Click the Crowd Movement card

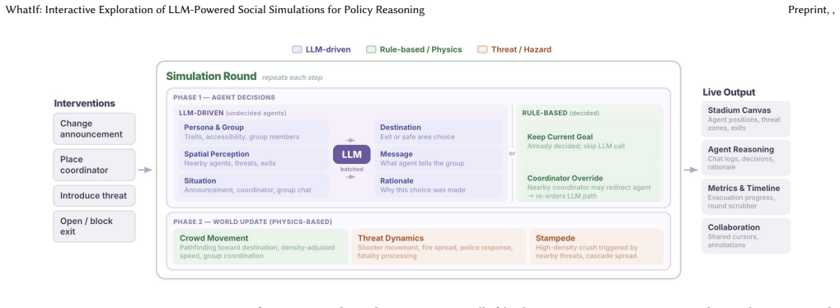tap(260, 246)
